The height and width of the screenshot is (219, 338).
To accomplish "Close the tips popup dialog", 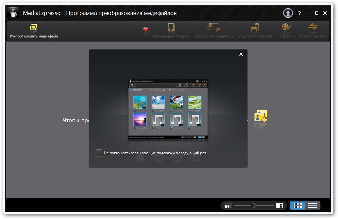I will tap(241, 54).
